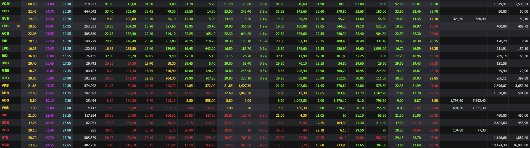The width and height of the screenshot is (530, 148).
Task: Click the -0.2% change in VIB row
Action: coord(263,116)
